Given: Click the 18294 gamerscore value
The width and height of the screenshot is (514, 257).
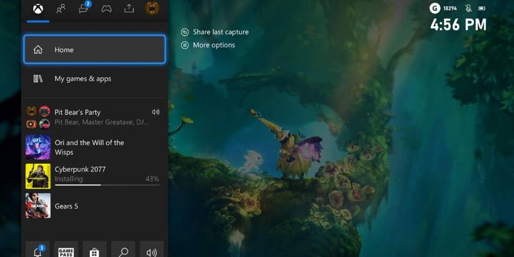Looking at the screenshot, I should tap(450, 9).
